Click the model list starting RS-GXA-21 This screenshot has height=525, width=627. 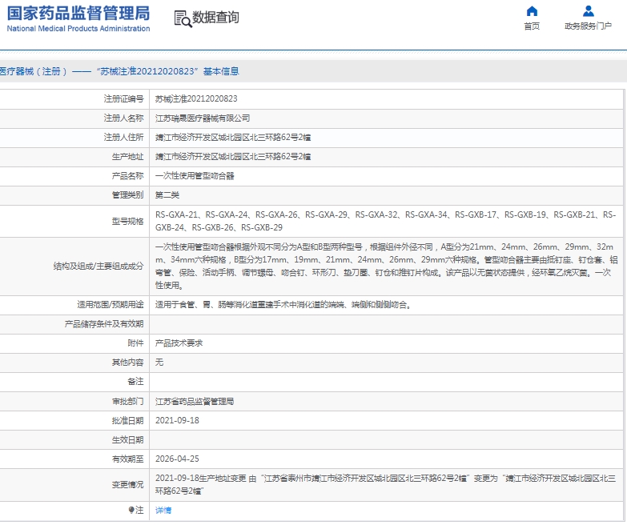[385, 221]
